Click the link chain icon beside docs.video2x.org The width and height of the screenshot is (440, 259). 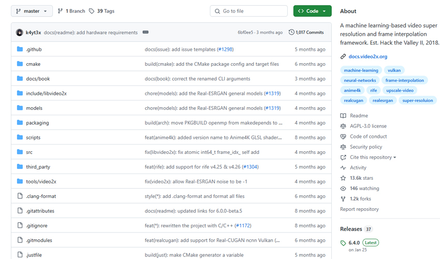343,56
